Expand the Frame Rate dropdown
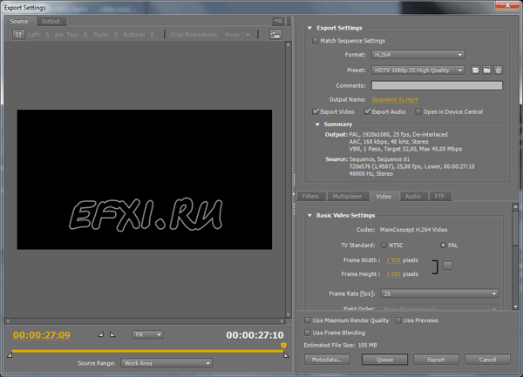 [x=438, y=293]
